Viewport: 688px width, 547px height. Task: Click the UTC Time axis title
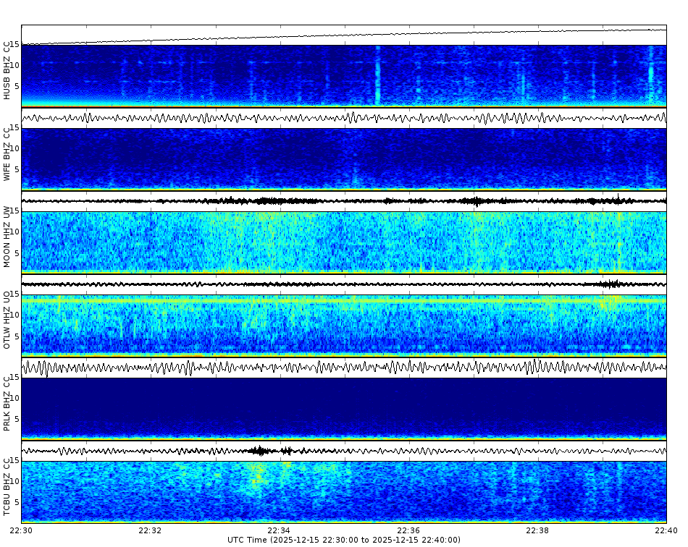coord(344,538)
